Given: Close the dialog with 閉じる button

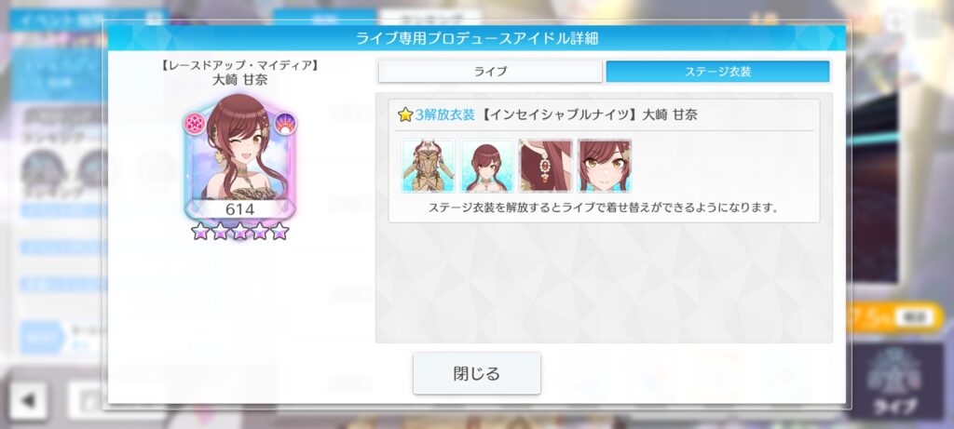Looking at the screenshot, I should click(476, 373).
